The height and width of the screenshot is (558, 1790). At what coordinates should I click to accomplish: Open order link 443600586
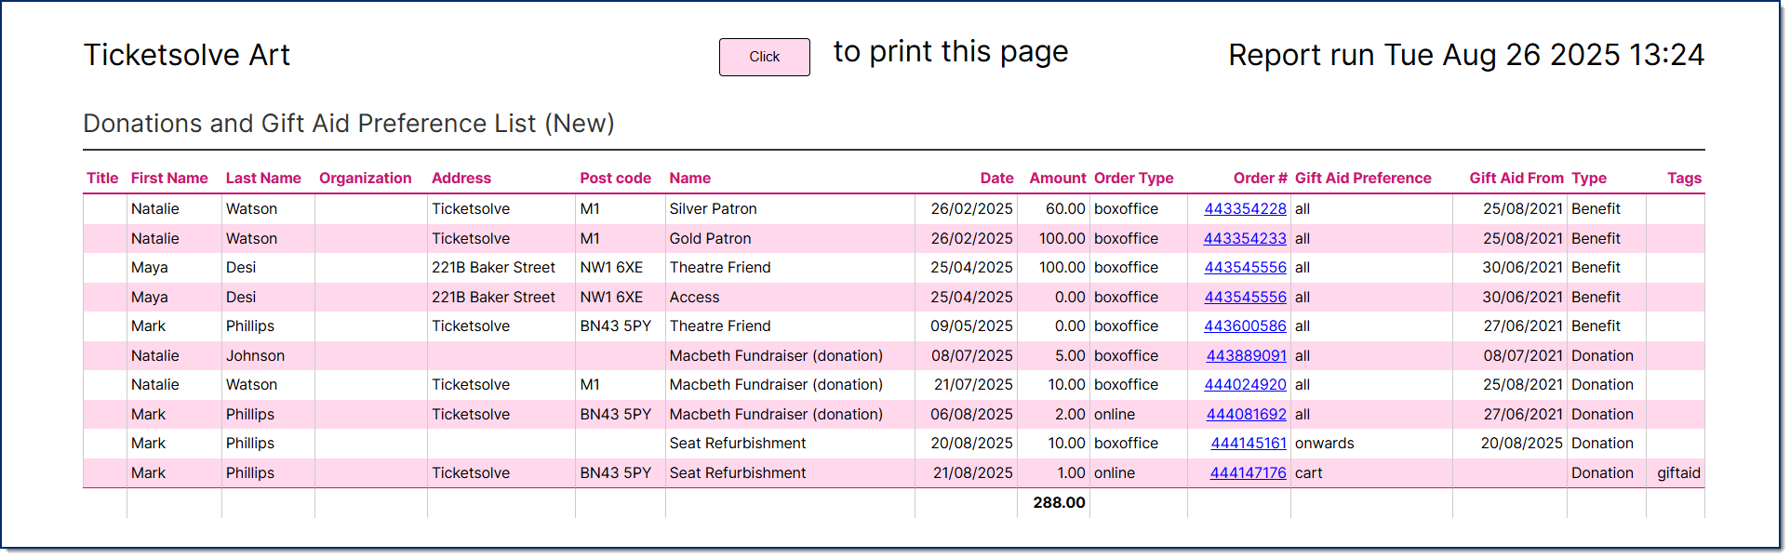coord(1245,326)
